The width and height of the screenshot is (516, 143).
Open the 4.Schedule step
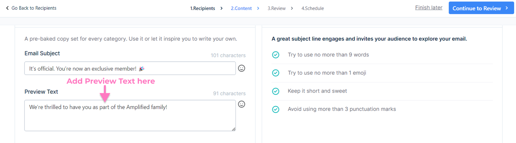(313, 8)
